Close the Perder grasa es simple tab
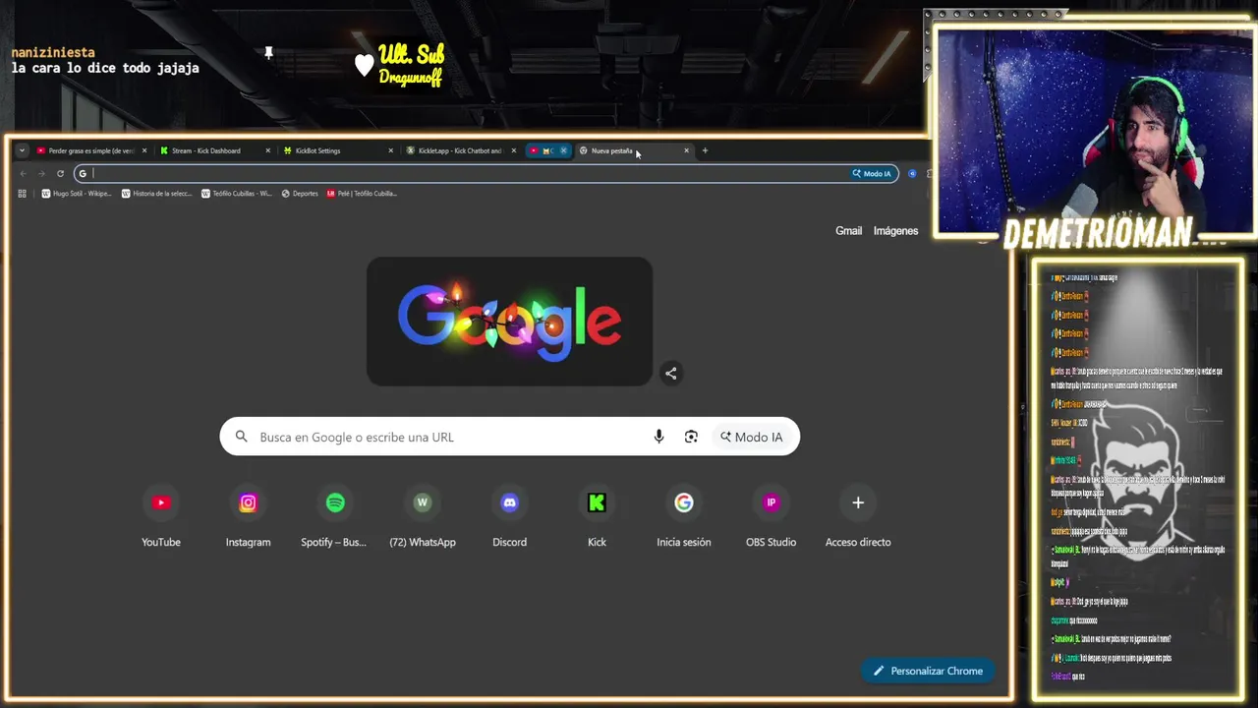 click(x=144, y=150)
